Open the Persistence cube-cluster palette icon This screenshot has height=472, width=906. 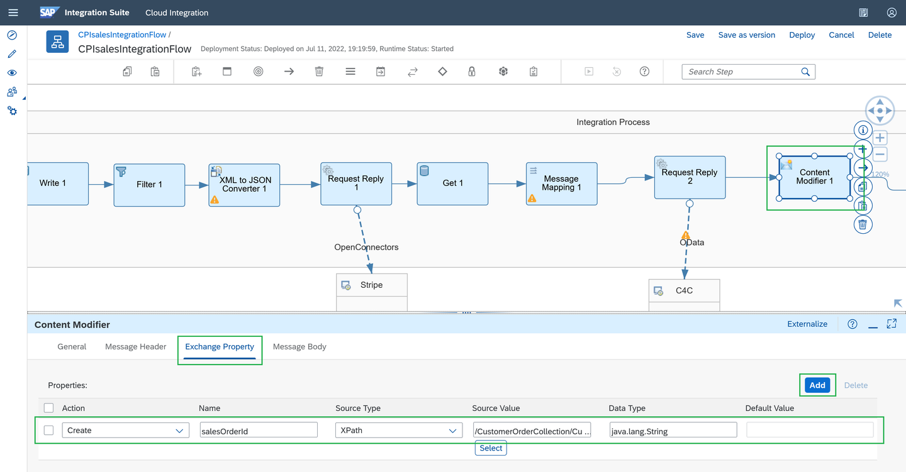tap(503, 72)
